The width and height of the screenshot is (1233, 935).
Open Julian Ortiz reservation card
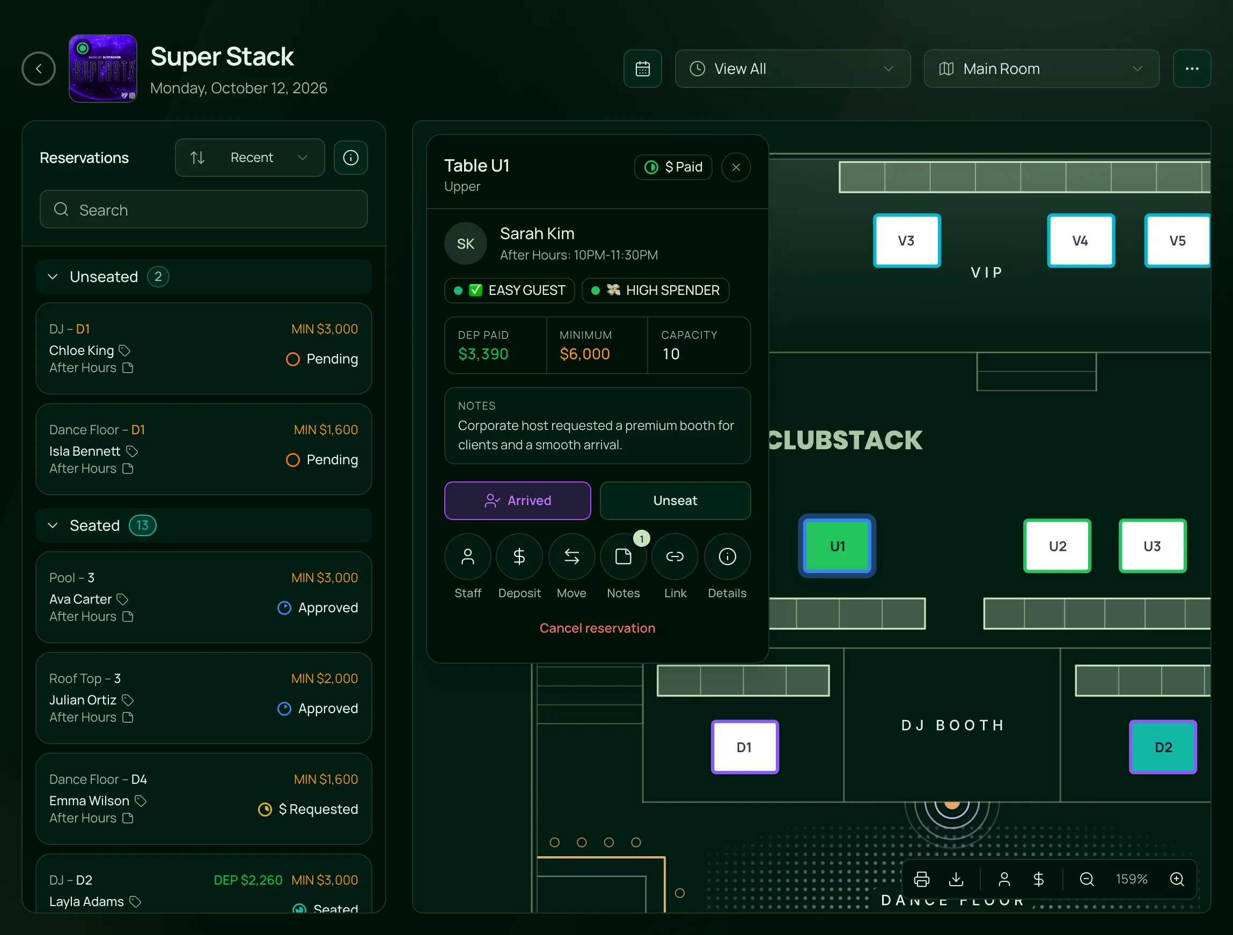203,699
